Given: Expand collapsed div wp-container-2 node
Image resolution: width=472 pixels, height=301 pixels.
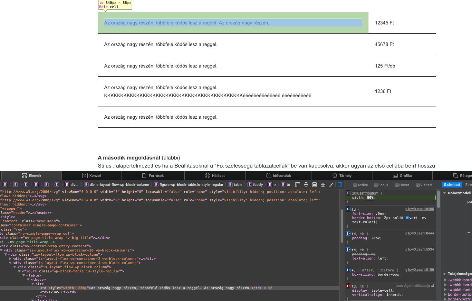Looking at the screenshot, I should click(x=10, y=259).
